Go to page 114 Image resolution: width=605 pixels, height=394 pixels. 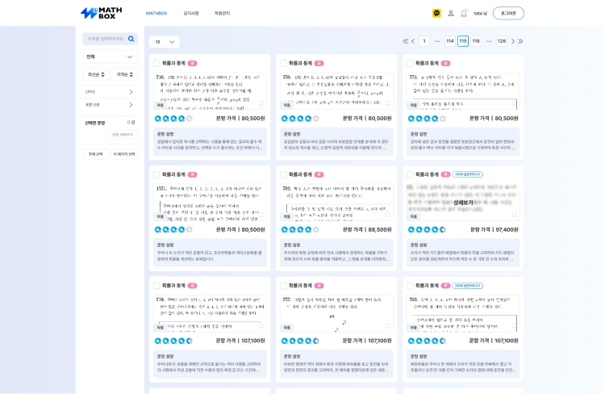[450, 41]
